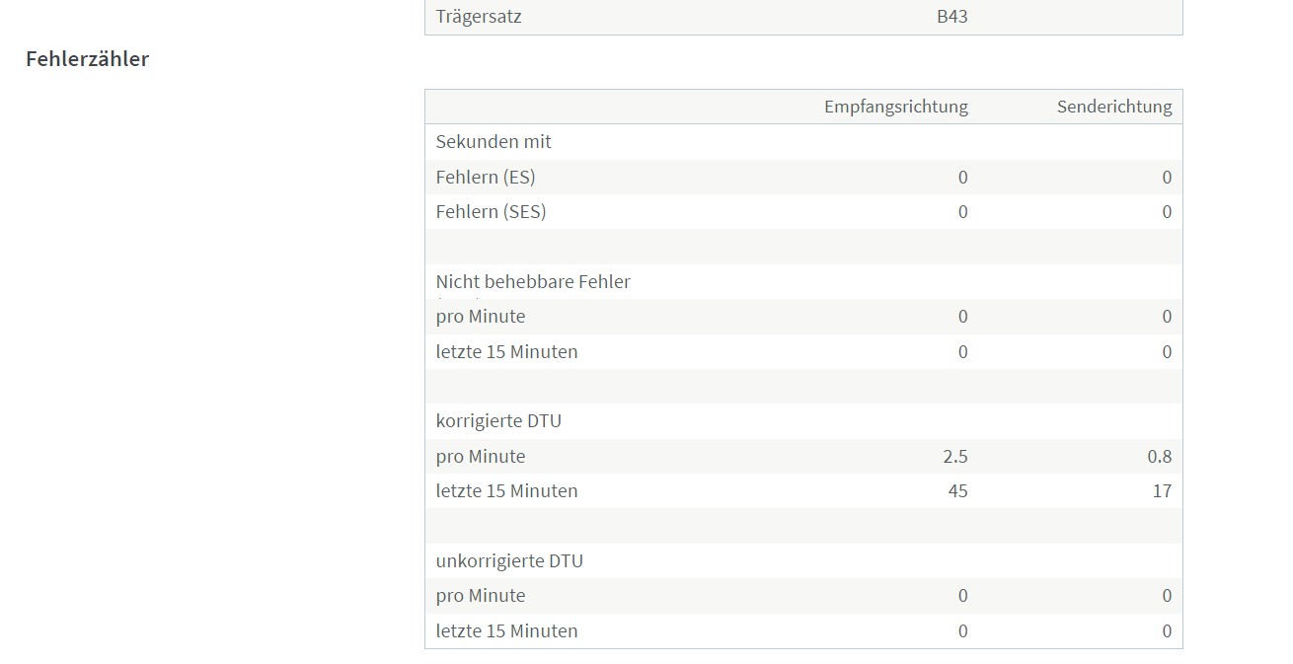Select the 0.8 corrected DTU send value
The image size is (1293, 664).
[1159, 457]
